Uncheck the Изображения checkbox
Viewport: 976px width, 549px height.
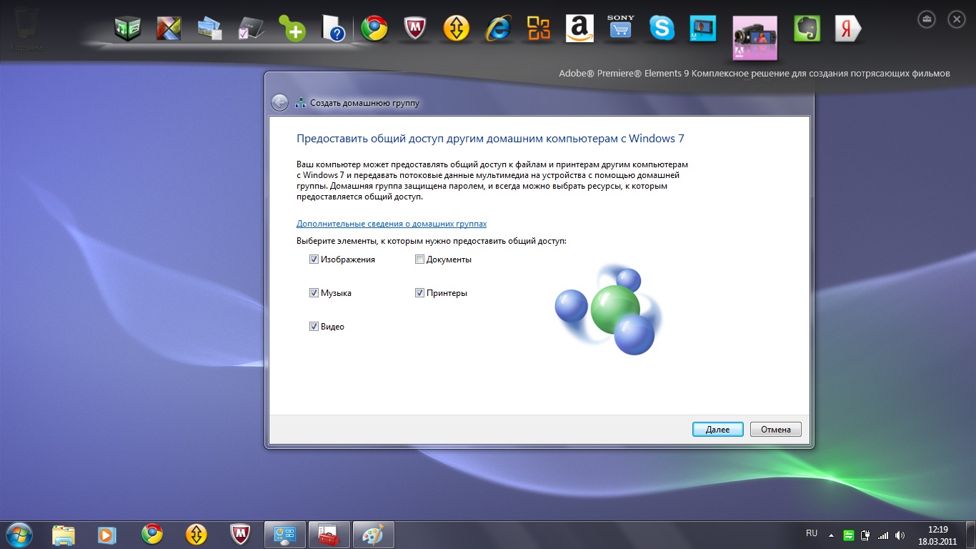click(314, 259)
